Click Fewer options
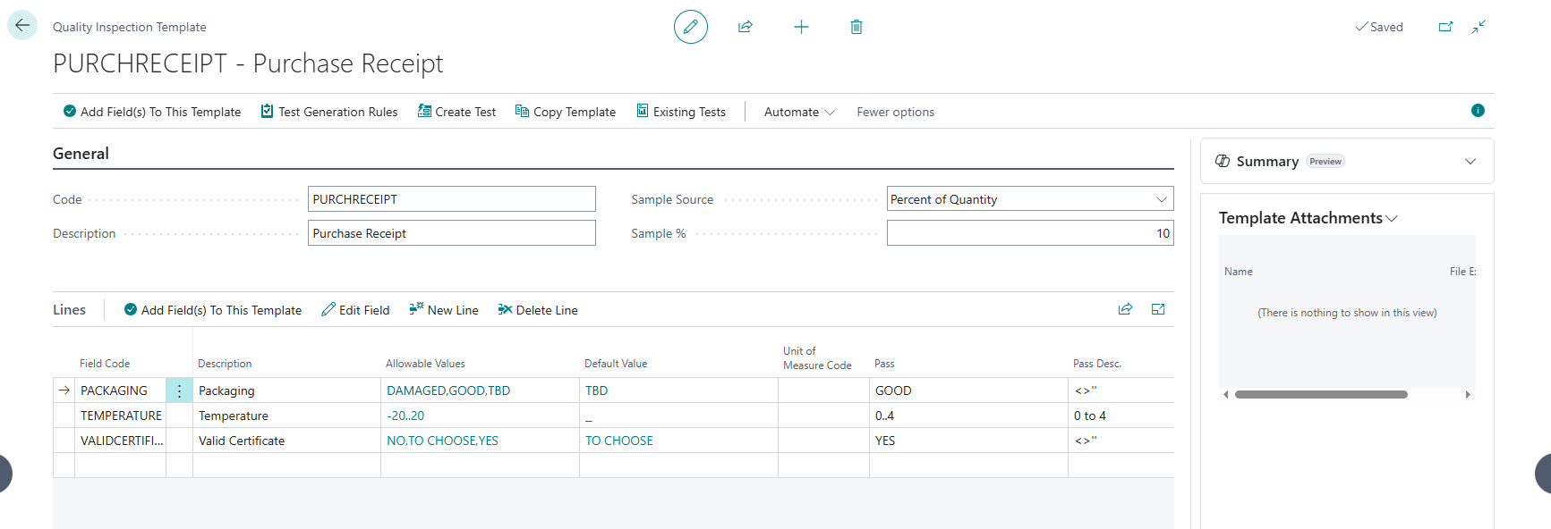The height and width of the screenshot is (529, 1551). coord(895,112)
